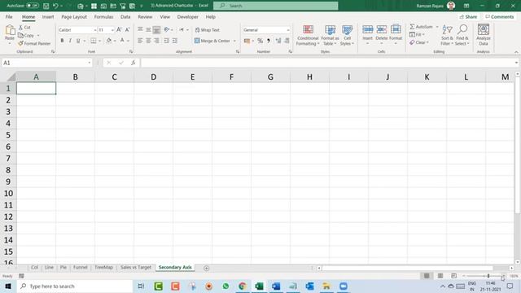The image size is (521, 293).
Task: Open Merge & Center dropdown arrow
Action: [x=234, y=41]
